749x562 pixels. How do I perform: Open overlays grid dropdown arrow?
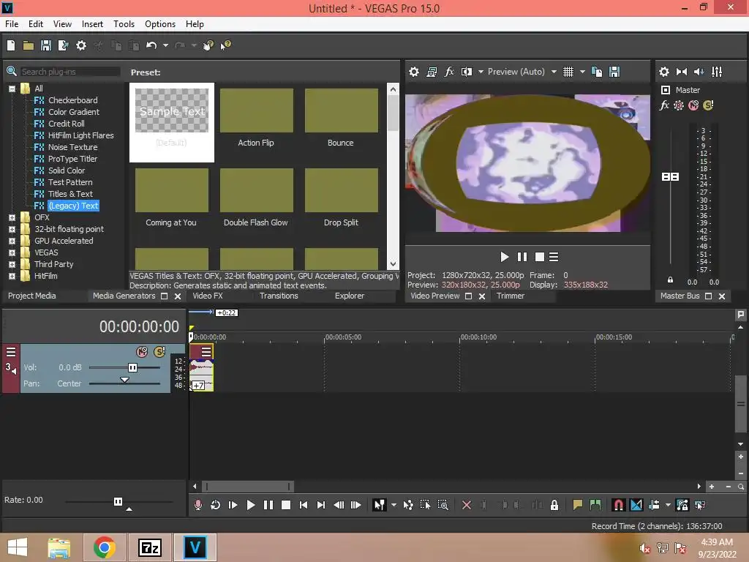(582, 72)
